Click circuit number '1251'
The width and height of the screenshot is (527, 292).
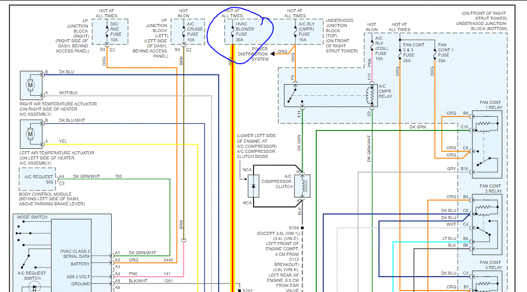tap(168, 281)
